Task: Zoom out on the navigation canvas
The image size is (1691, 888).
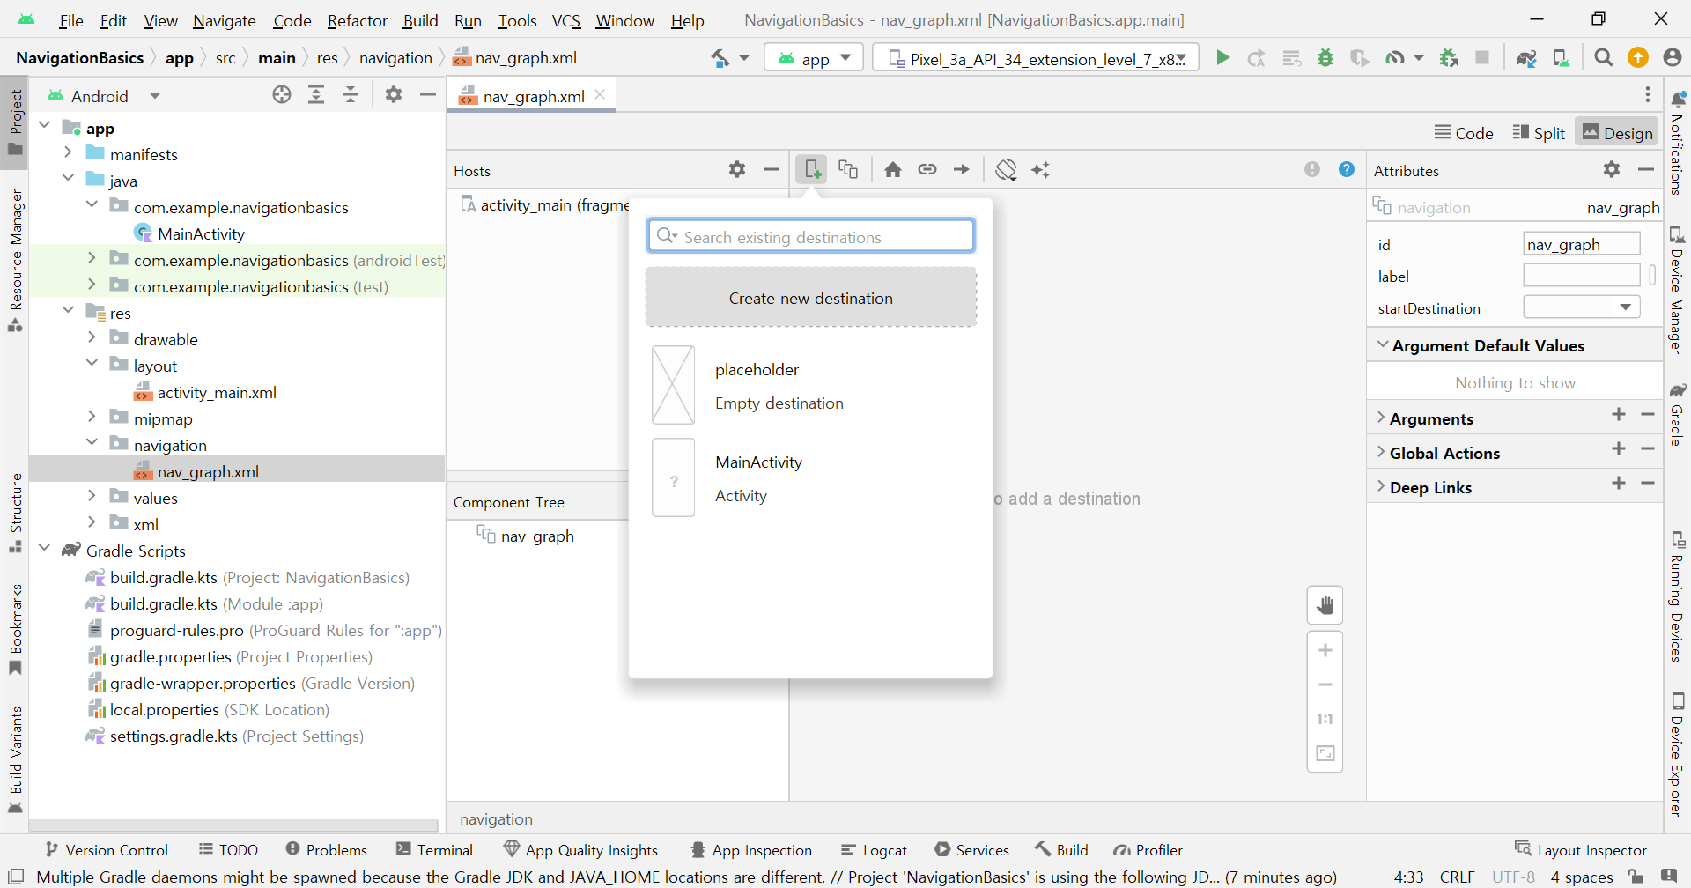Action: click(1325, 684)
